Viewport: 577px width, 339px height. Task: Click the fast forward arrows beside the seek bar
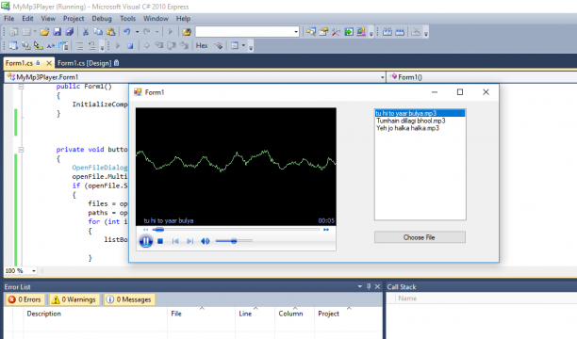click(x=326, y=230)
